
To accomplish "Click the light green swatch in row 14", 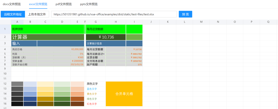I will click(x=62, y=94).
